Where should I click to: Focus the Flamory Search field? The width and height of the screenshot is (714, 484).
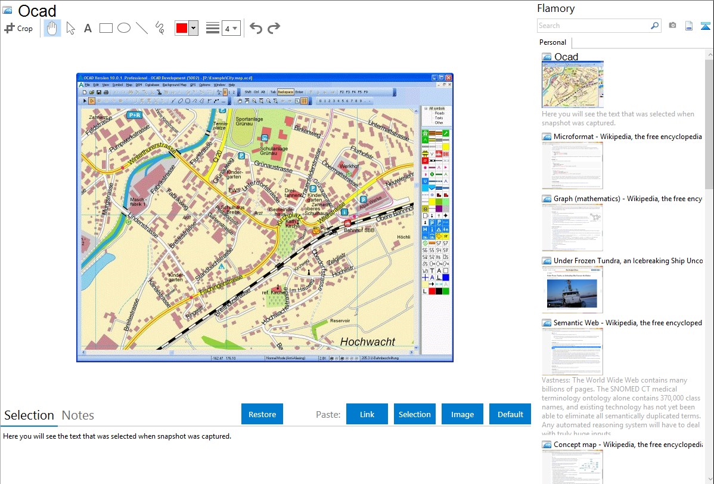coord(593,26)
